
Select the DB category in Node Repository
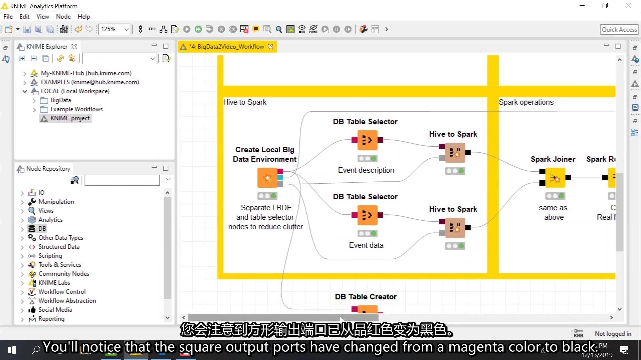(42, 229)
